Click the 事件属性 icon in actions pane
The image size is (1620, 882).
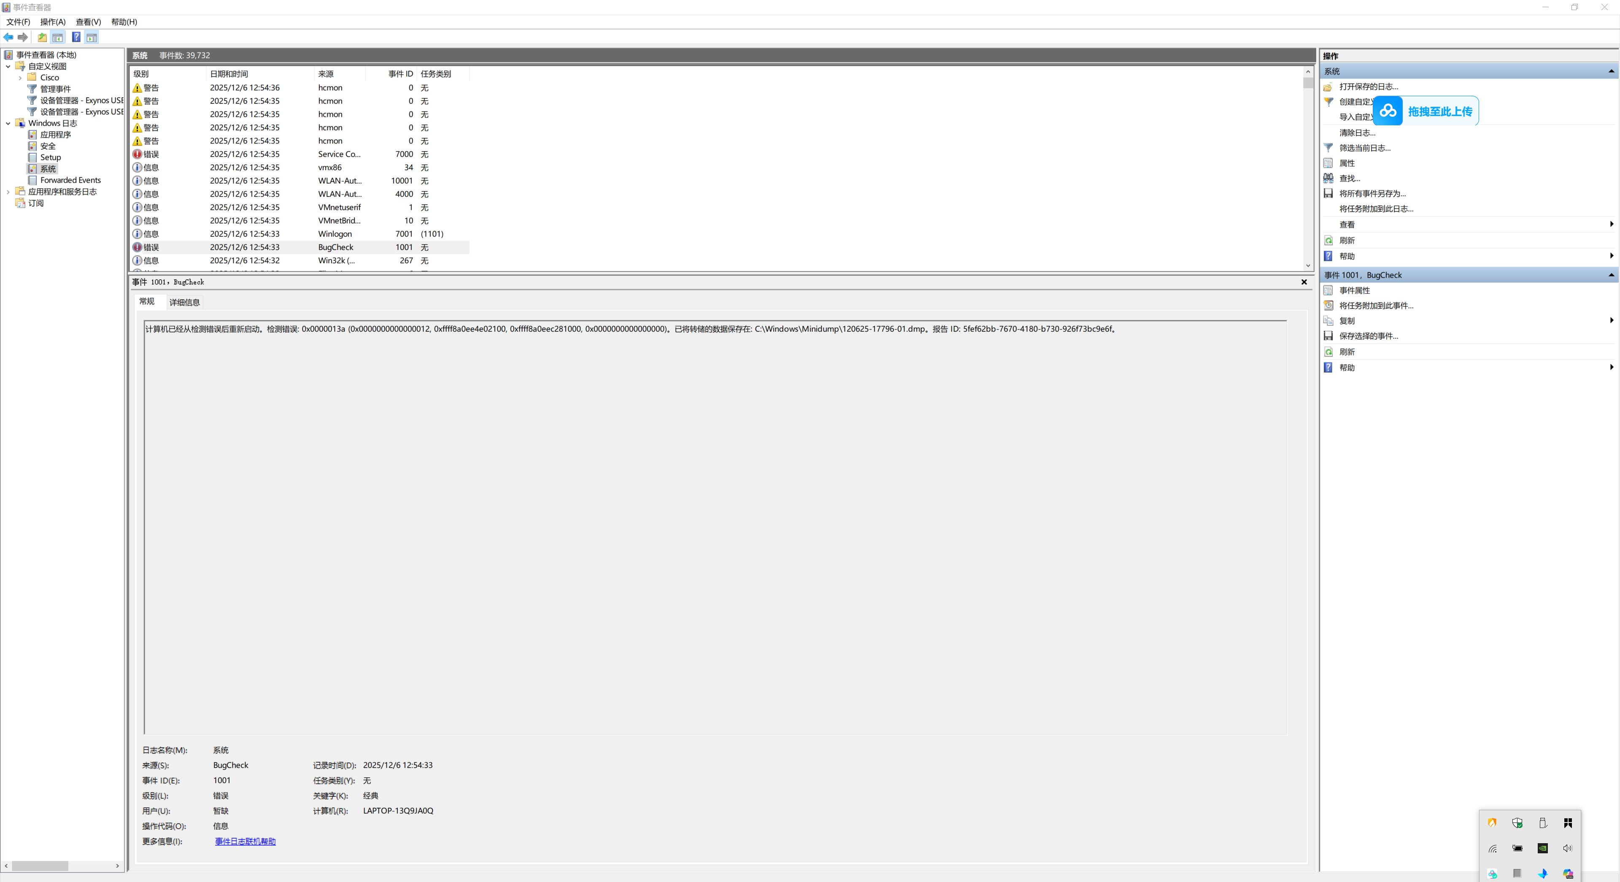(1328, 290)
